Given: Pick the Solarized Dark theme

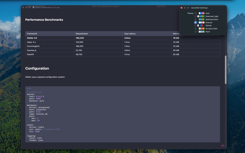Looking at the screenshot, I should click(195, 19).
